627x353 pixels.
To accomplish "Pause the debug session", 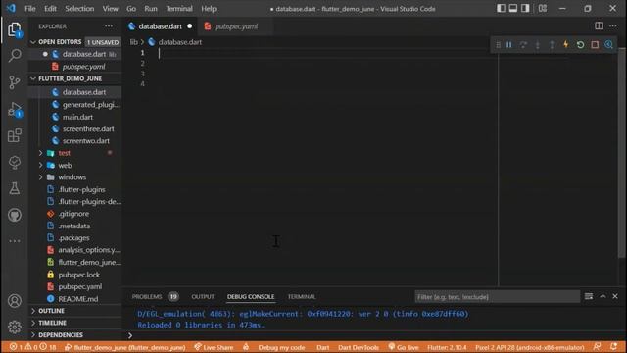I will (509, 45).
